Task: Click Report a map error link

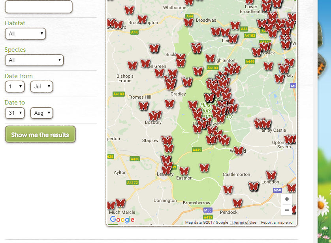Action: [x=277, y=222]
